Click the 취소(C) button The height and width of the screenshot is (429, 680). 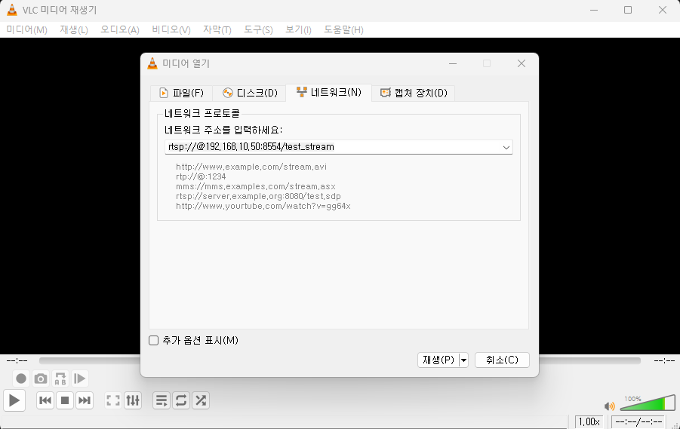click(x=502, y=360)
